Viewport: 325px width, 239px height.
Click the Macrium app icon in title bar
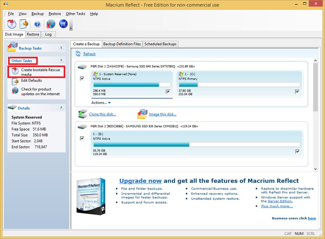coord(6,4)
